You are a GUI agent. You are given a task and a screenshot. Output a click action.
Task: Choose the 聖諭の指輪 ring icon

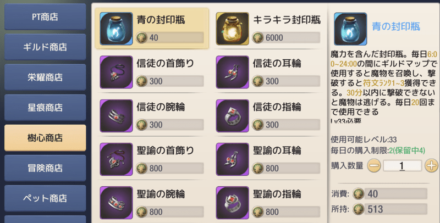click(232, 203)
